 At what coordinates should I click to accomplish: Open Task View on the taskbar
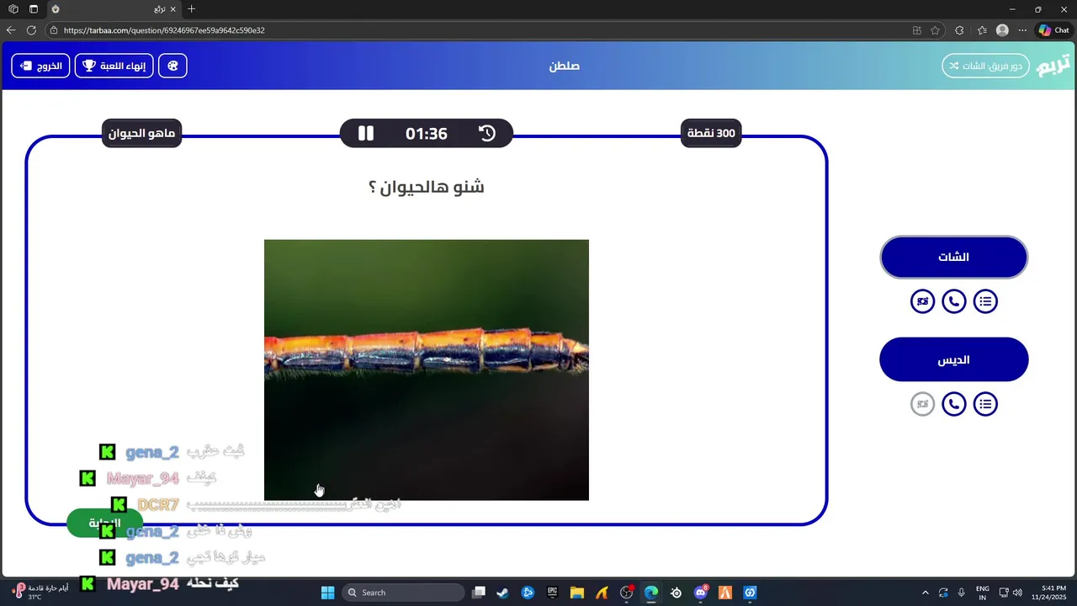pyautogui.click(x=479, y=593)
